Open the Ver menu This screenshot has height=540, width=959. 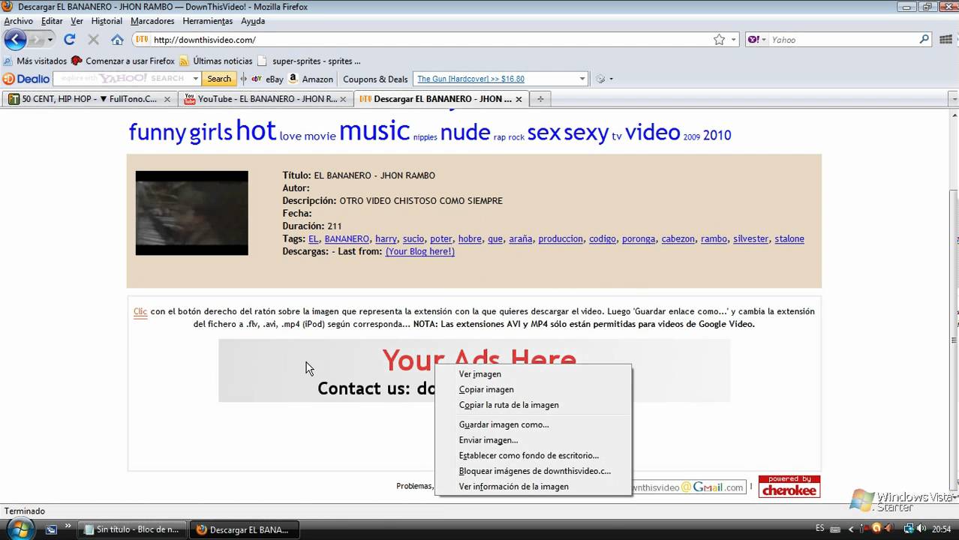(77, 21)
